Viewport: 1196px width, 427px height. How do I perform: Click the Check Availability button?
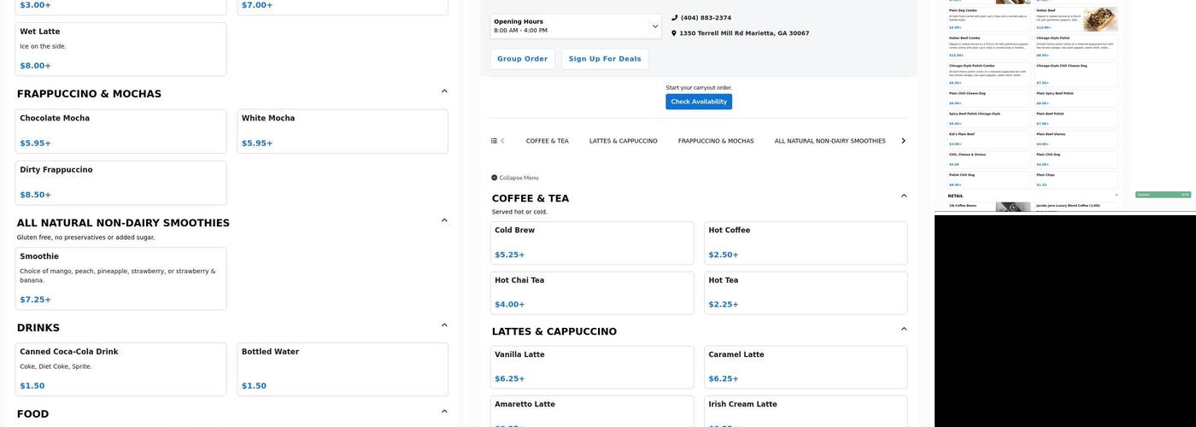pyautogui.click(x=698, y=102)
